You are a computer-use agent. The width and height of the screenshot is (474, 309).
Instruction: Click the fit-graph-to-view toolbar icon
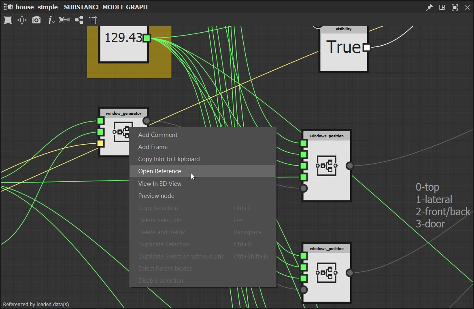coord(8,20)
